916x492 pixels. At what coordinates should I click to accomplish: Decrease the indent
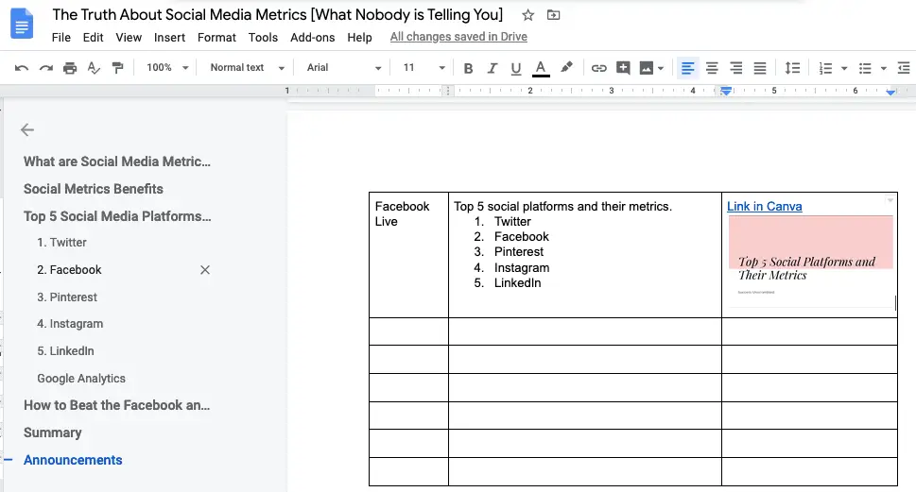tap(904, 68)
